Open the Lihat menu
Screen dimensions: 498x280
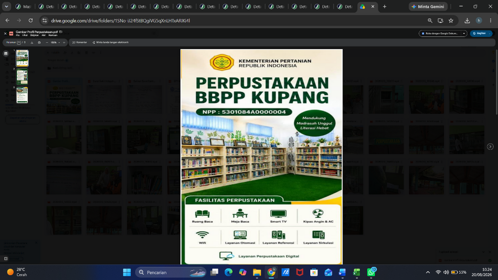point(25,35)
